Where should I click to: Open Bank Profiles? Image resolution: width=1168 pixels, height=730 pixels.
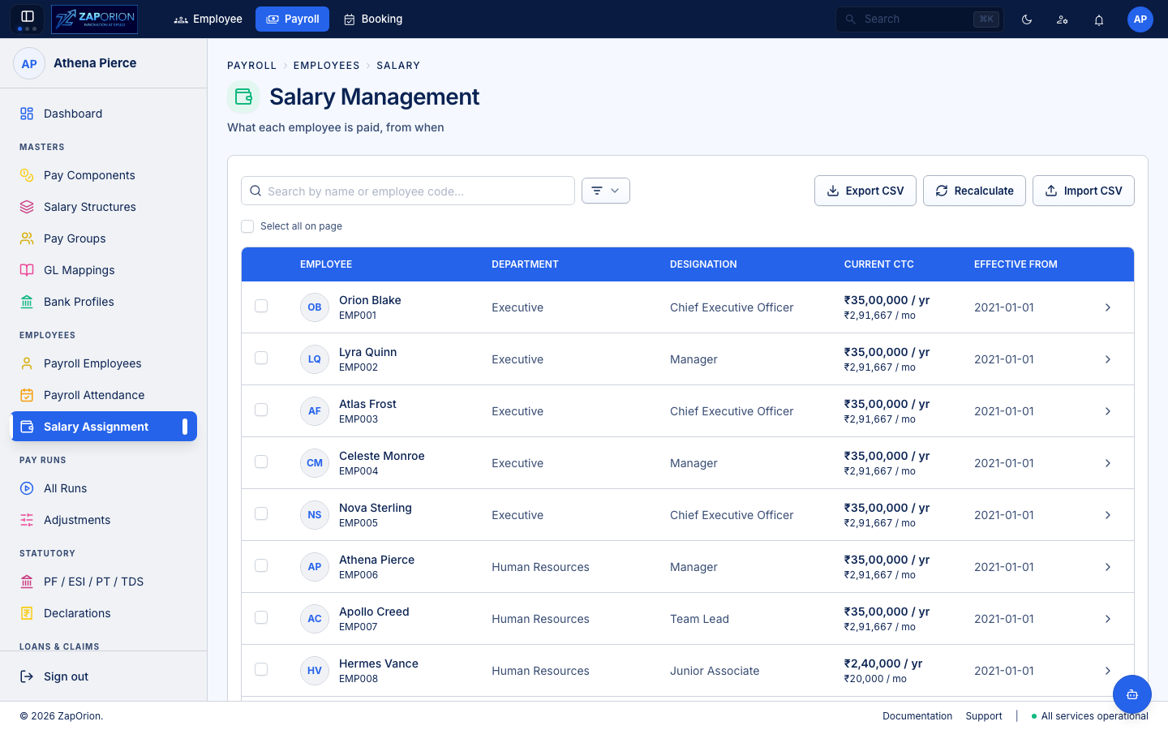(104, 302)
